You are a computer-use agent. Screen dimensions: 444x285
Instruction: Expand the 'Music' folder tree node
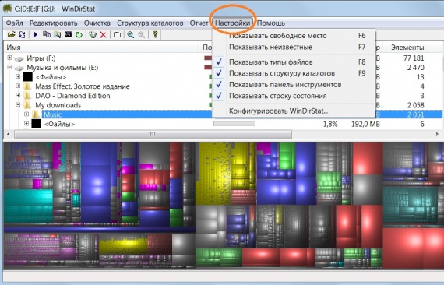click(x=26, y=114)
